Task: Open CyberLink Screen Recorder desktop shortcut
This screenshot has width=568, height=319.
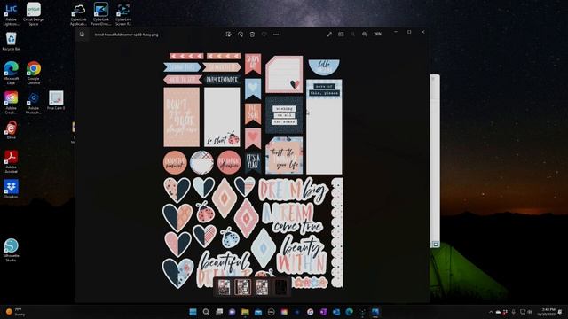Action: pos(123,14)
